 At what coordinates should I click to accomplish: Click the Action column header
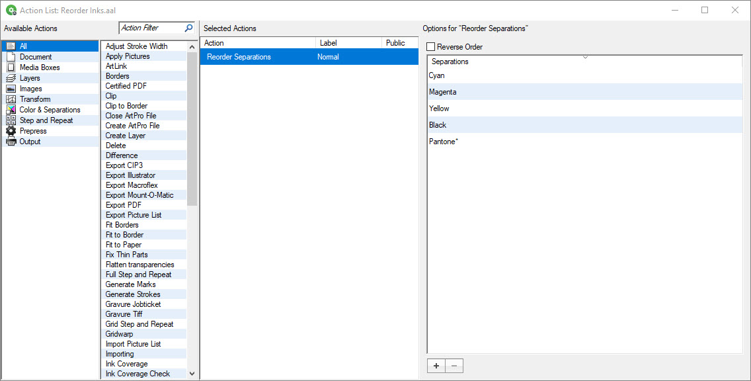pyautogui.click(x=258, y=42)
